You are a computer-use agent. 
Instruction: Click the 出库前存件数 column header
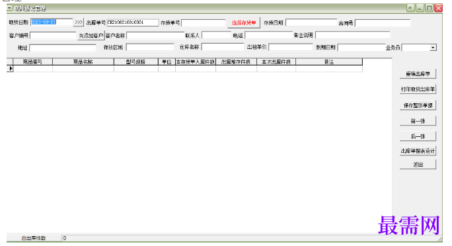click(x=236, y=61)
